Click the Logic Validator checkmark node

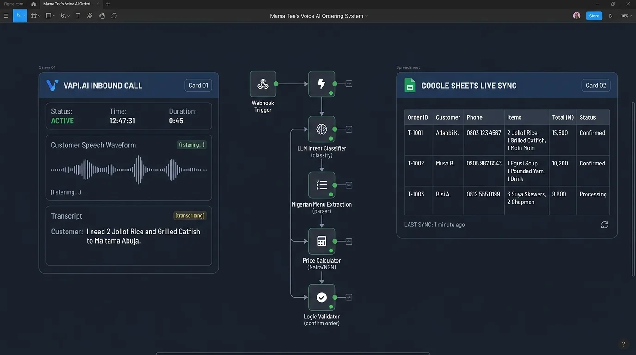click(x=322, y=297)
